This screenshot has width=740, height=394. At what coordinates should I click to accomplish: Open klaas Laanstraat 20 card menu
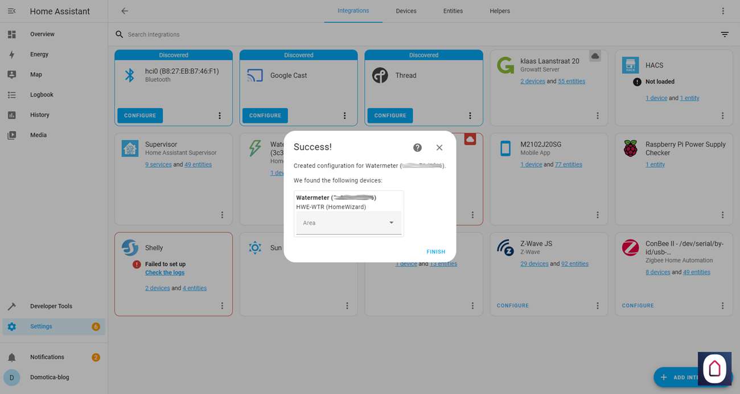click(598, 115)
